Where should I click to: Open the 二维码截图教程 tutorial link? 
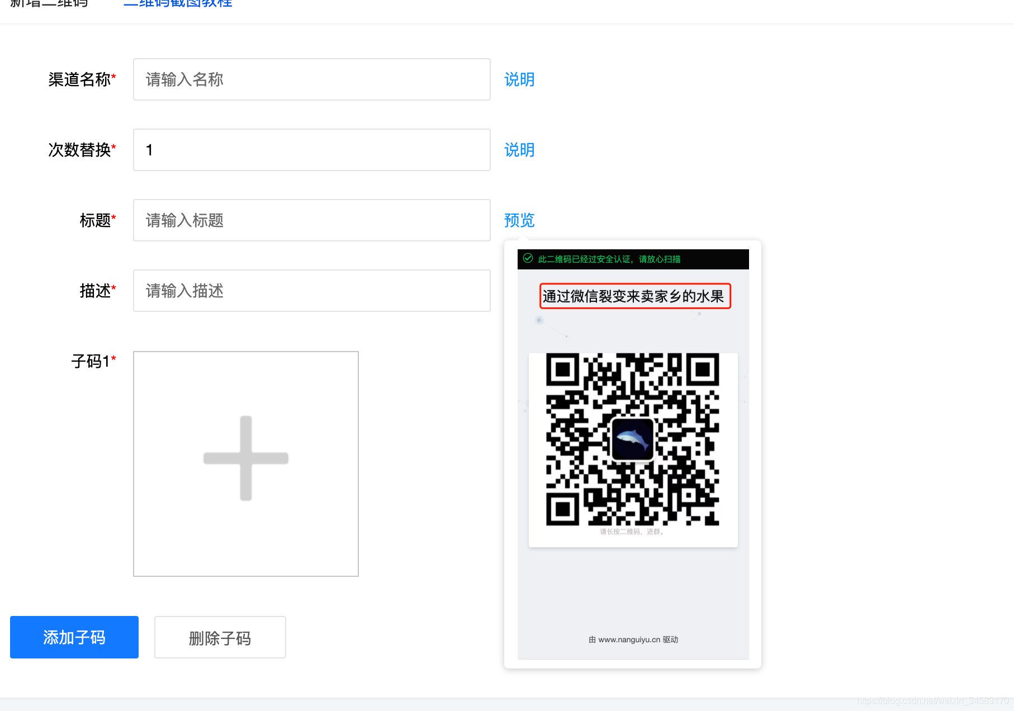pyautogui.click(x=178, y=3)
